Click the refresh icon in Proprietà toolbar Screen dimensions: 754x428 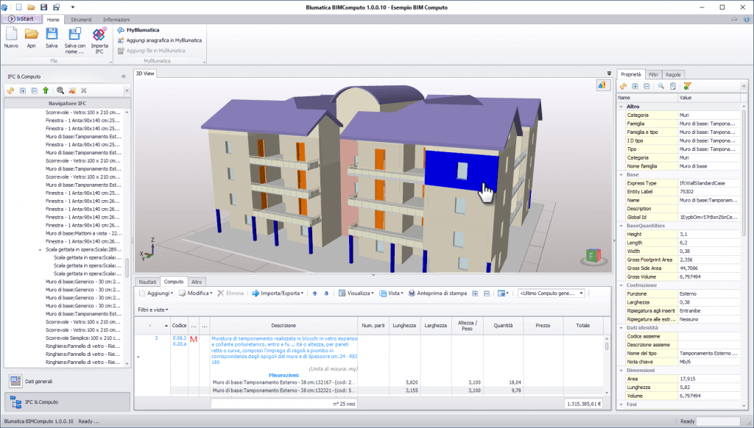623,86
